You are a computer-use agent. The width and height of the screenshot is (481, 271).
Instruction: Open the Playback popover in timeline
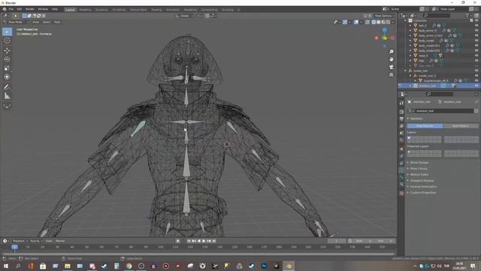[x=20, y=241]
